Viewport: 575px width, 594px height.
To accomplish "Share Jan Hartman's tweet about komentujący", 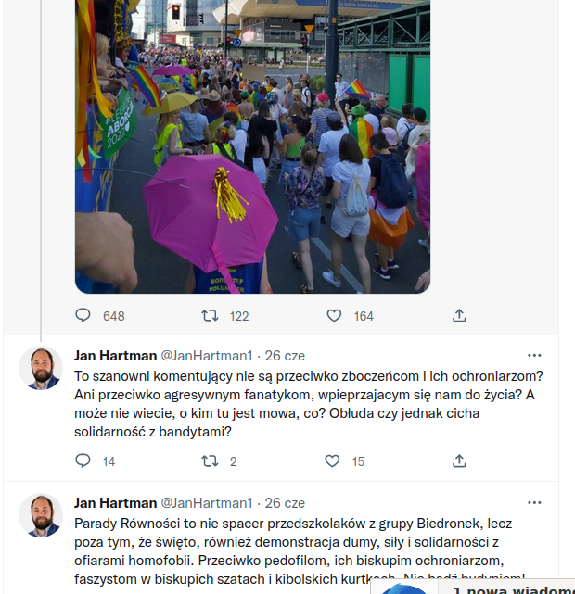I will 459,461.
